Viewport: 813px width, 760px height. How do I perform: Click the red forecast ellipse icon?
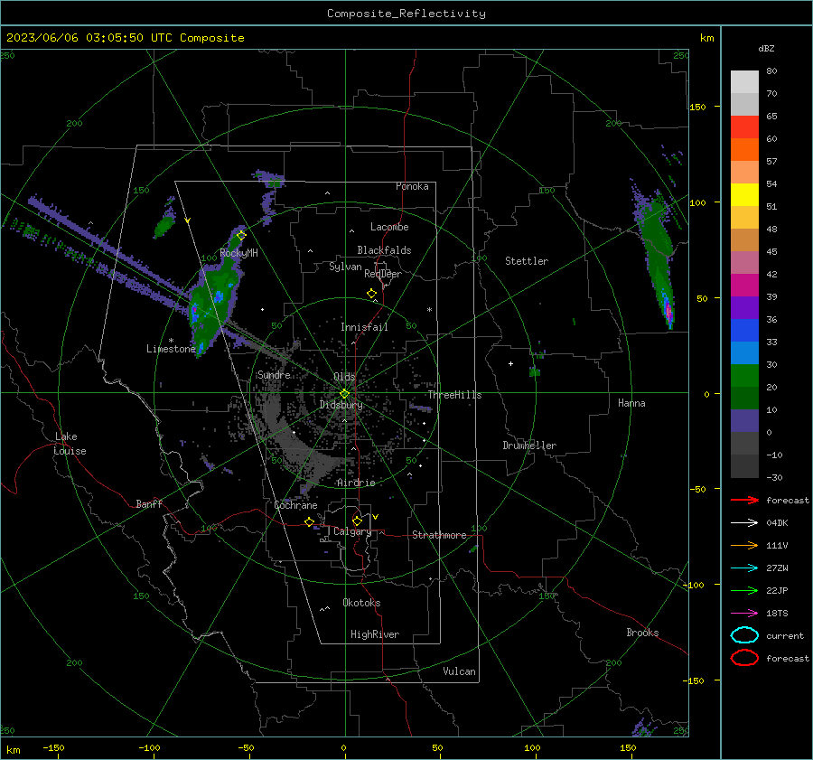[744, 658]
